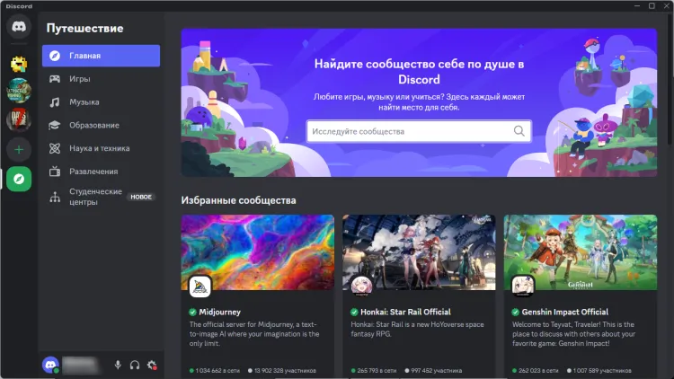
Task: Click the Midjourney sailboat server avatar
Action: point(200,286)
